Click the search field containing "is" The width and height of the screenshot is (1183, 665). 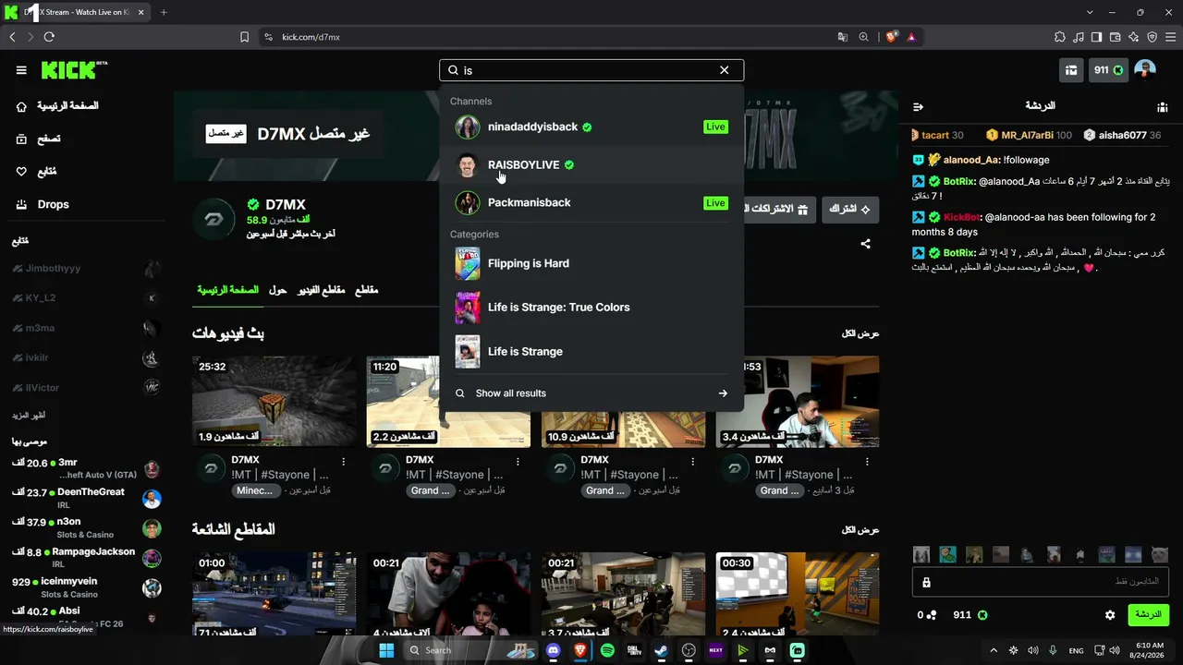point(591,70)
